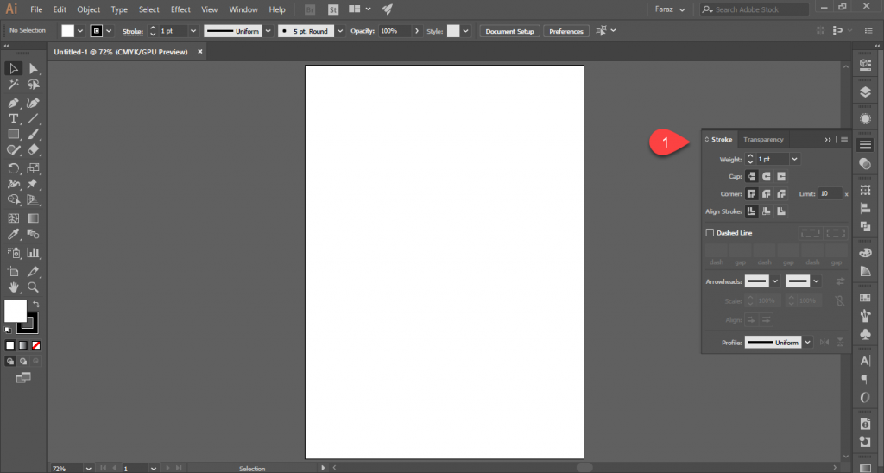Set Butt Cap in Stroke panel
The height and width of the screenshot is (473, 884).
coord(752,176)
